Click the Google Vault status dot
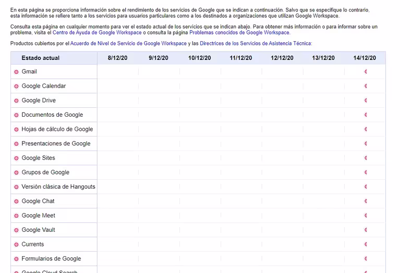 click(x=16, y=230)
